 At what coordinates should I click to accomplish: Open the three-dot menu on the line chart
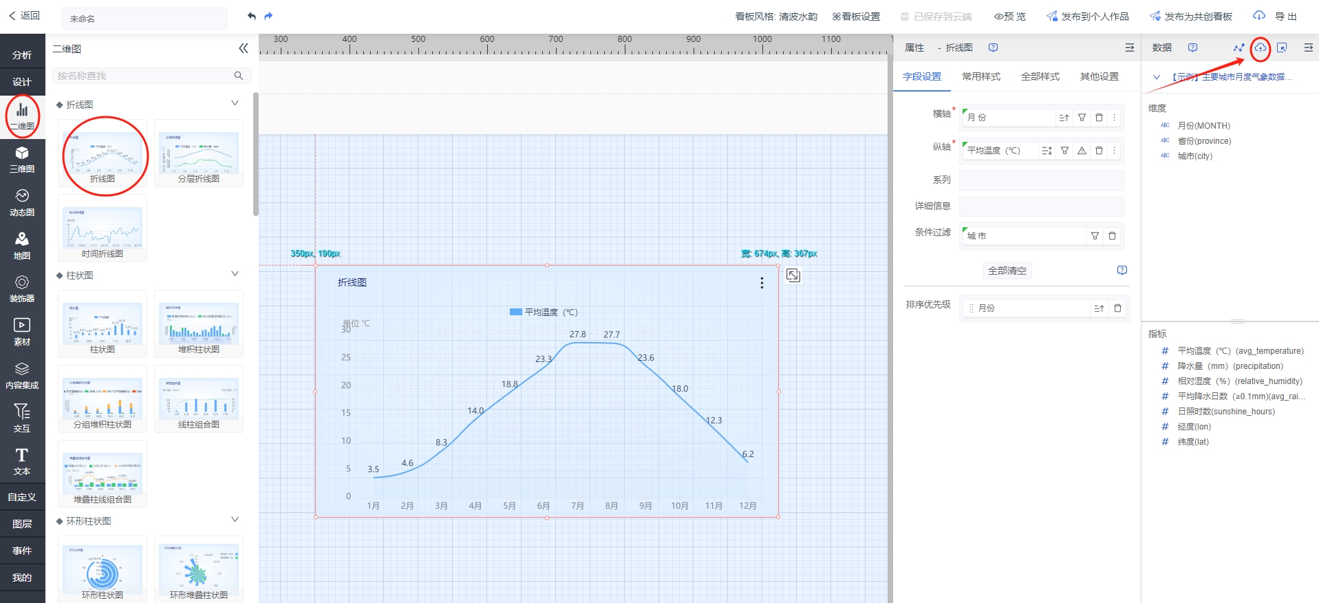coord(762,283)
